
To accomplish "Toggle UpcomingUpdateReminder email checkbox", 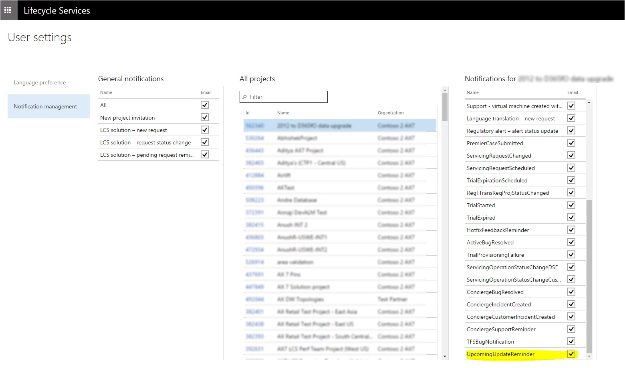I will [x=571, y=354].
